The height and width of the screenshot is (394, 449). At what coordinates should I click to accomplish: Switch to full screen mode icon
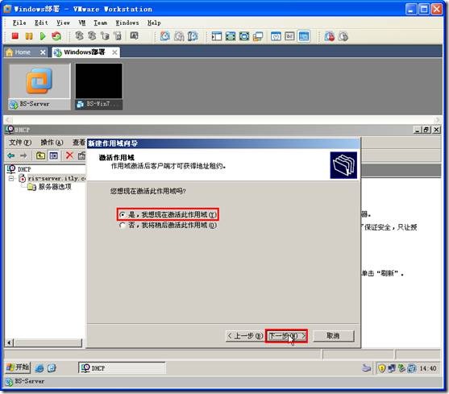coord(231,36)
